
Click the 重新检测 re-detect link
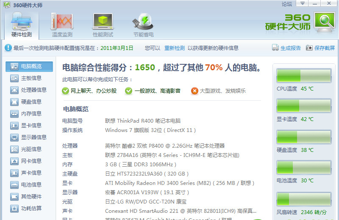175,48
